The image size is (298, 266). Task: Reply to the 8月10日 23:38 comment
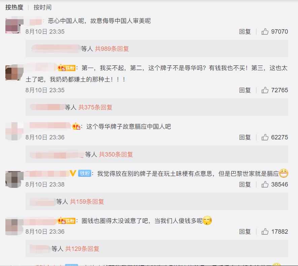[245, 184]
